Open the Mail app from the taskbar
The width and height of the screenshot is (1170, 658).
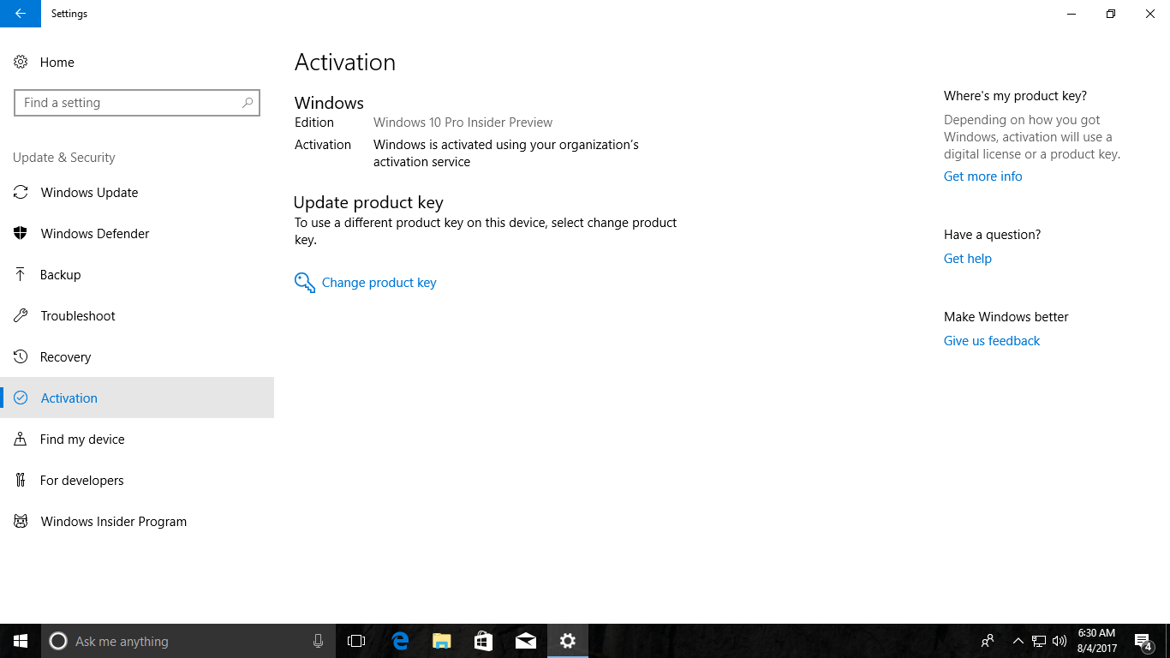click(x=526, y=641)
